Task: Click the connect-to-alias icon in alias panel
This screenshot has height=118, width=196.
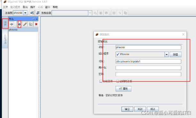Action: pos(12,24)
